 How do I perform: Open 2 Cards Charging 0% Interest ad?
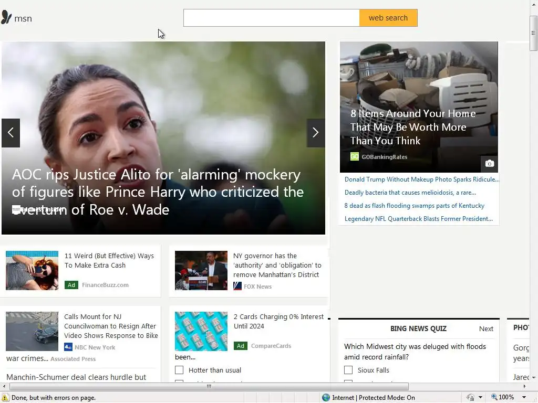(278, 321)
